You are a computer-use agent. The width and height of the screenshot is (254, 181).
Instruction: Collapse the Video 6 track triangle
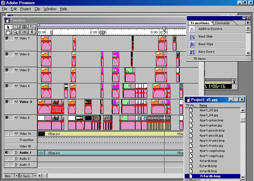(16, 54)
